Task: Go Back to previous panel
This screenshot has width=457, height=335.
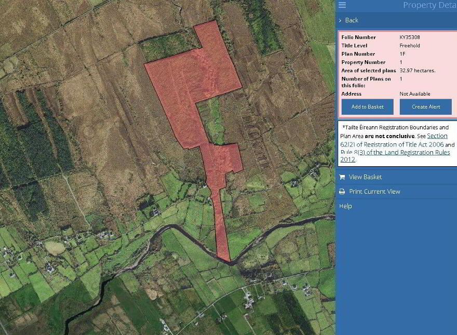Action: point(352,20)
